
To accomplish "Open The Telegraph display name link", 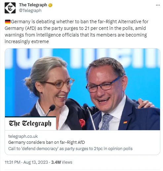I will coord(33,5).
